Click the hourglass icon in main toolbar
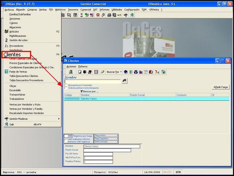The height and width of the screenshot is (176, 234). [x=82, y=15]
